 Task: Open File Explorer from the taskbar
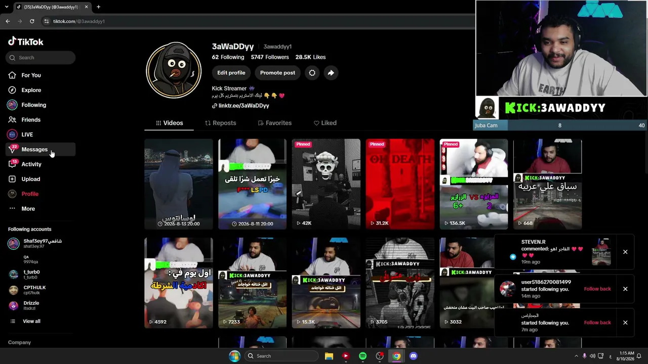(329, 356)
